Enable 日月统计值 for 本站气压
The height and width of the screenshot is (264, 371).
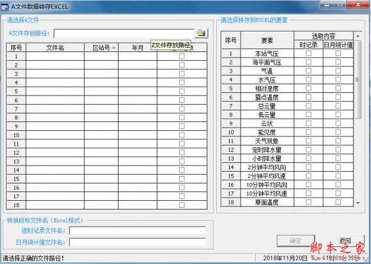[338, 53]
